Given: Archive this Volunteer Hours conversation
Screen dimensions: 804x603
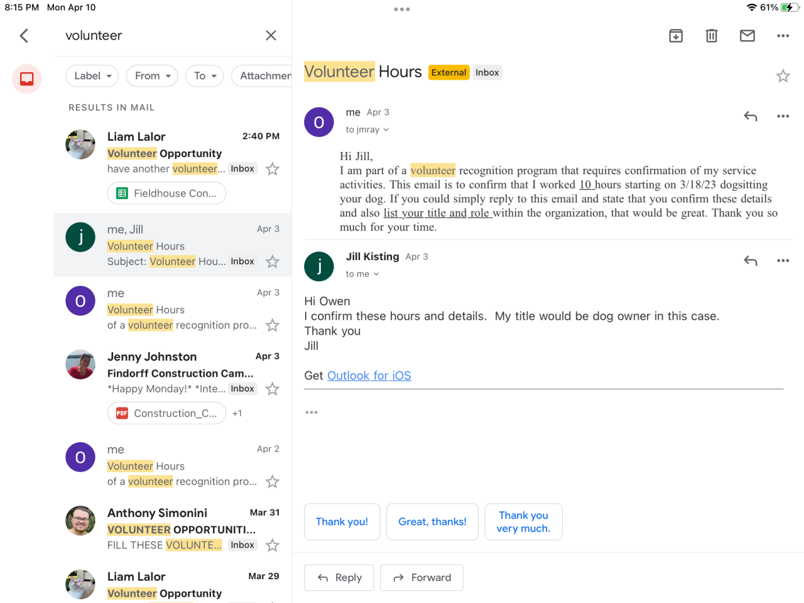Looking at the screenshot, I should 676,36.
